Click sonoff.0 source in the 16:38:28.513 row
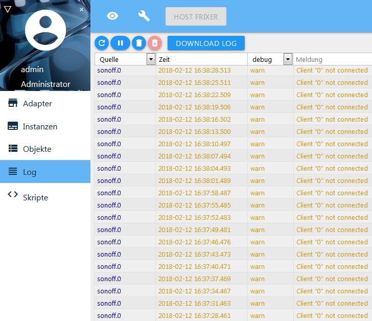Viewport: 372px width, 321px height. (109, 71)
